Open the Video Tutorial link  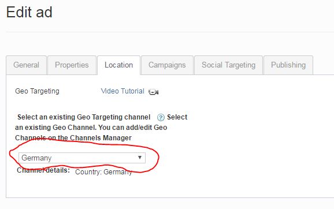pyautogui.click(x=123, y=91)
